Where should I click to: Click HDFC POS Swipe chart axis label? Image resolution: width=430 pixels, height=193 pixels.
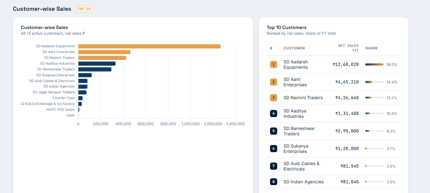(x=61, y=110)
